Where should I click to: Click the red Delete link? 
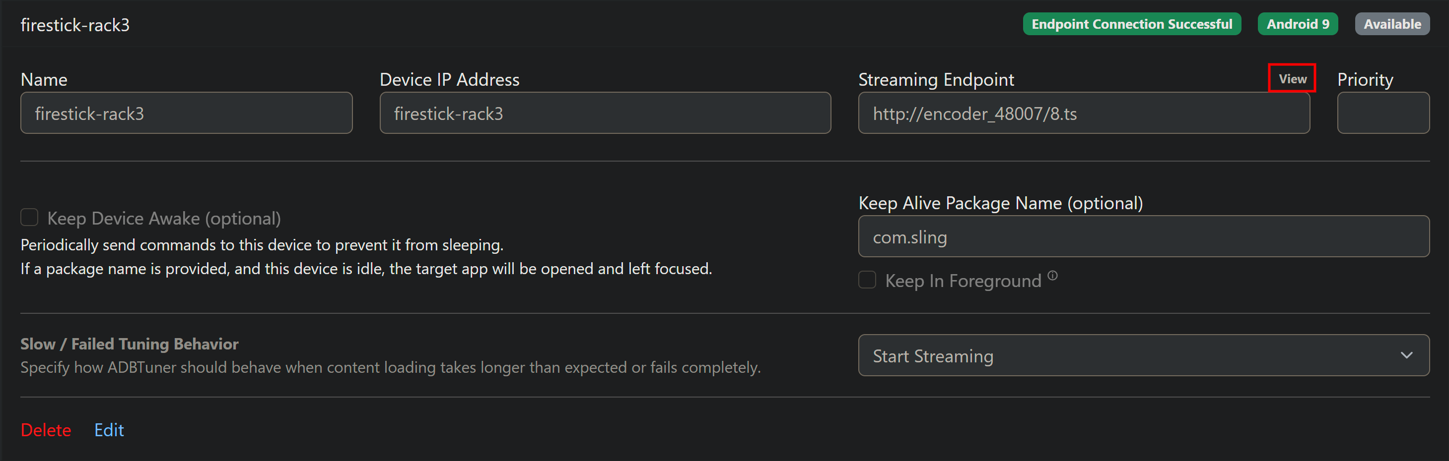point(46,430)
